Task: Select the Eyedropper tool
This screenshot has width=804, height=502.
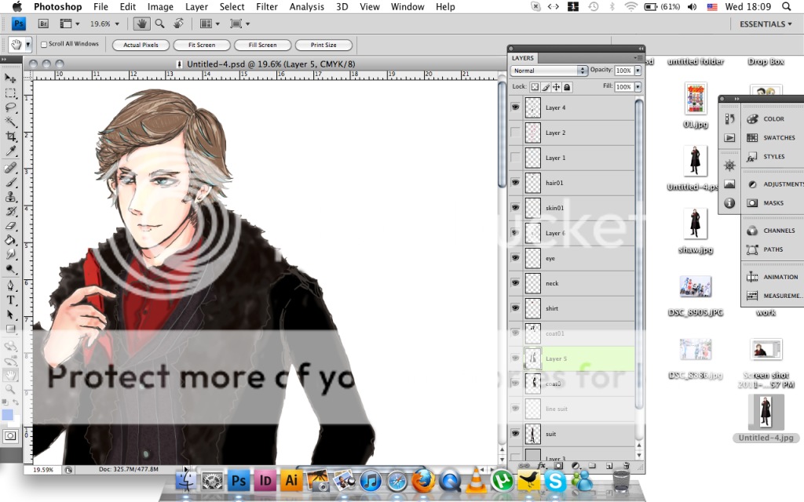Action: [10, 151]
